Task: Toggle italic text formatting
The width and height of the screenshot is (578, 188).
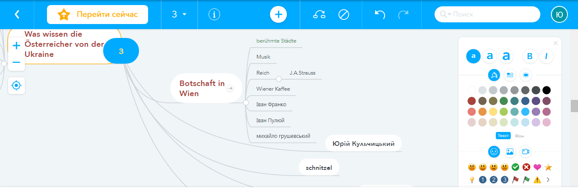Action: pyautogui.click(x=546, y=56)
